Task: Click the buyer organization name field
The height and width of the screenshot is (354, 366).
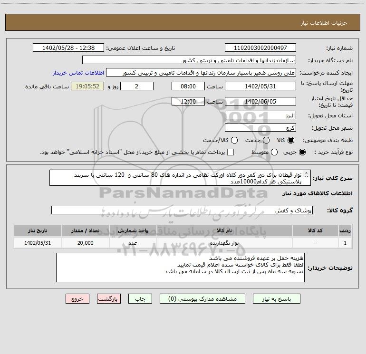Action: pyautogui.click(x=189, y=60)
